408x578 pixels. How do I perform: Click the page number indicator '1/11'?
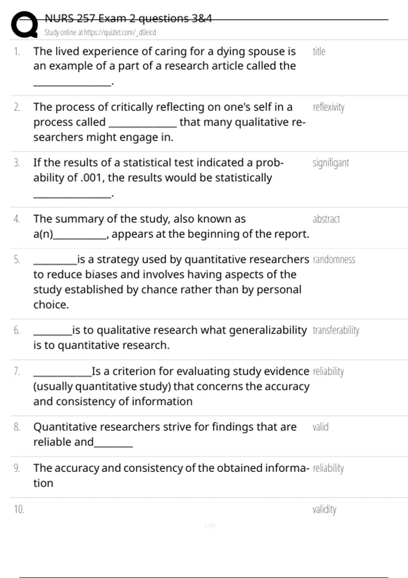(x=210, y=526)
